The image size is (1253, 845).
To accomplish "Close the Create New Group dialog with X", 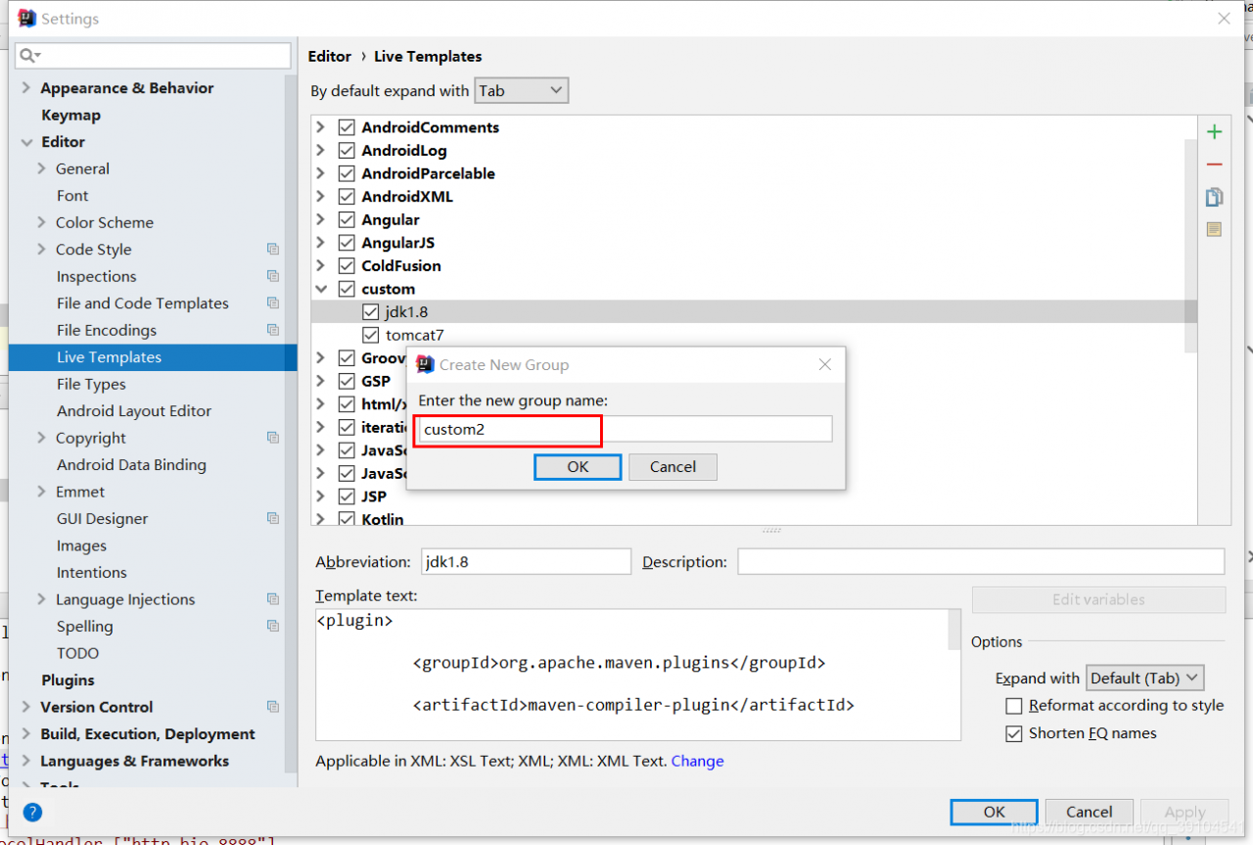I will point(825,365).
